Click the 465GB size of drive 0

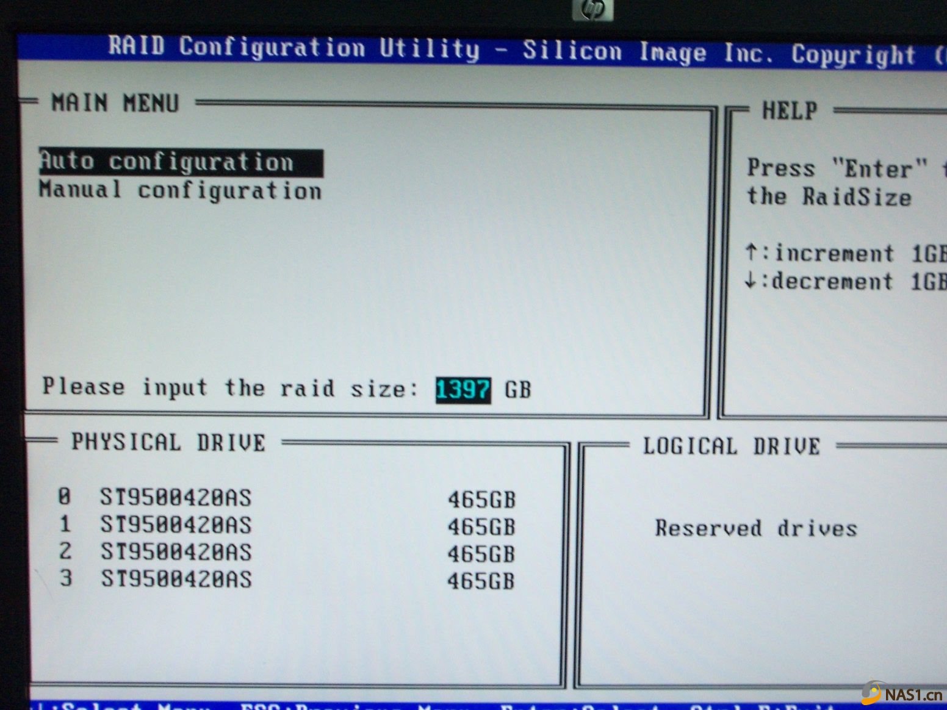pyautogui.click(x=481, y=500)
